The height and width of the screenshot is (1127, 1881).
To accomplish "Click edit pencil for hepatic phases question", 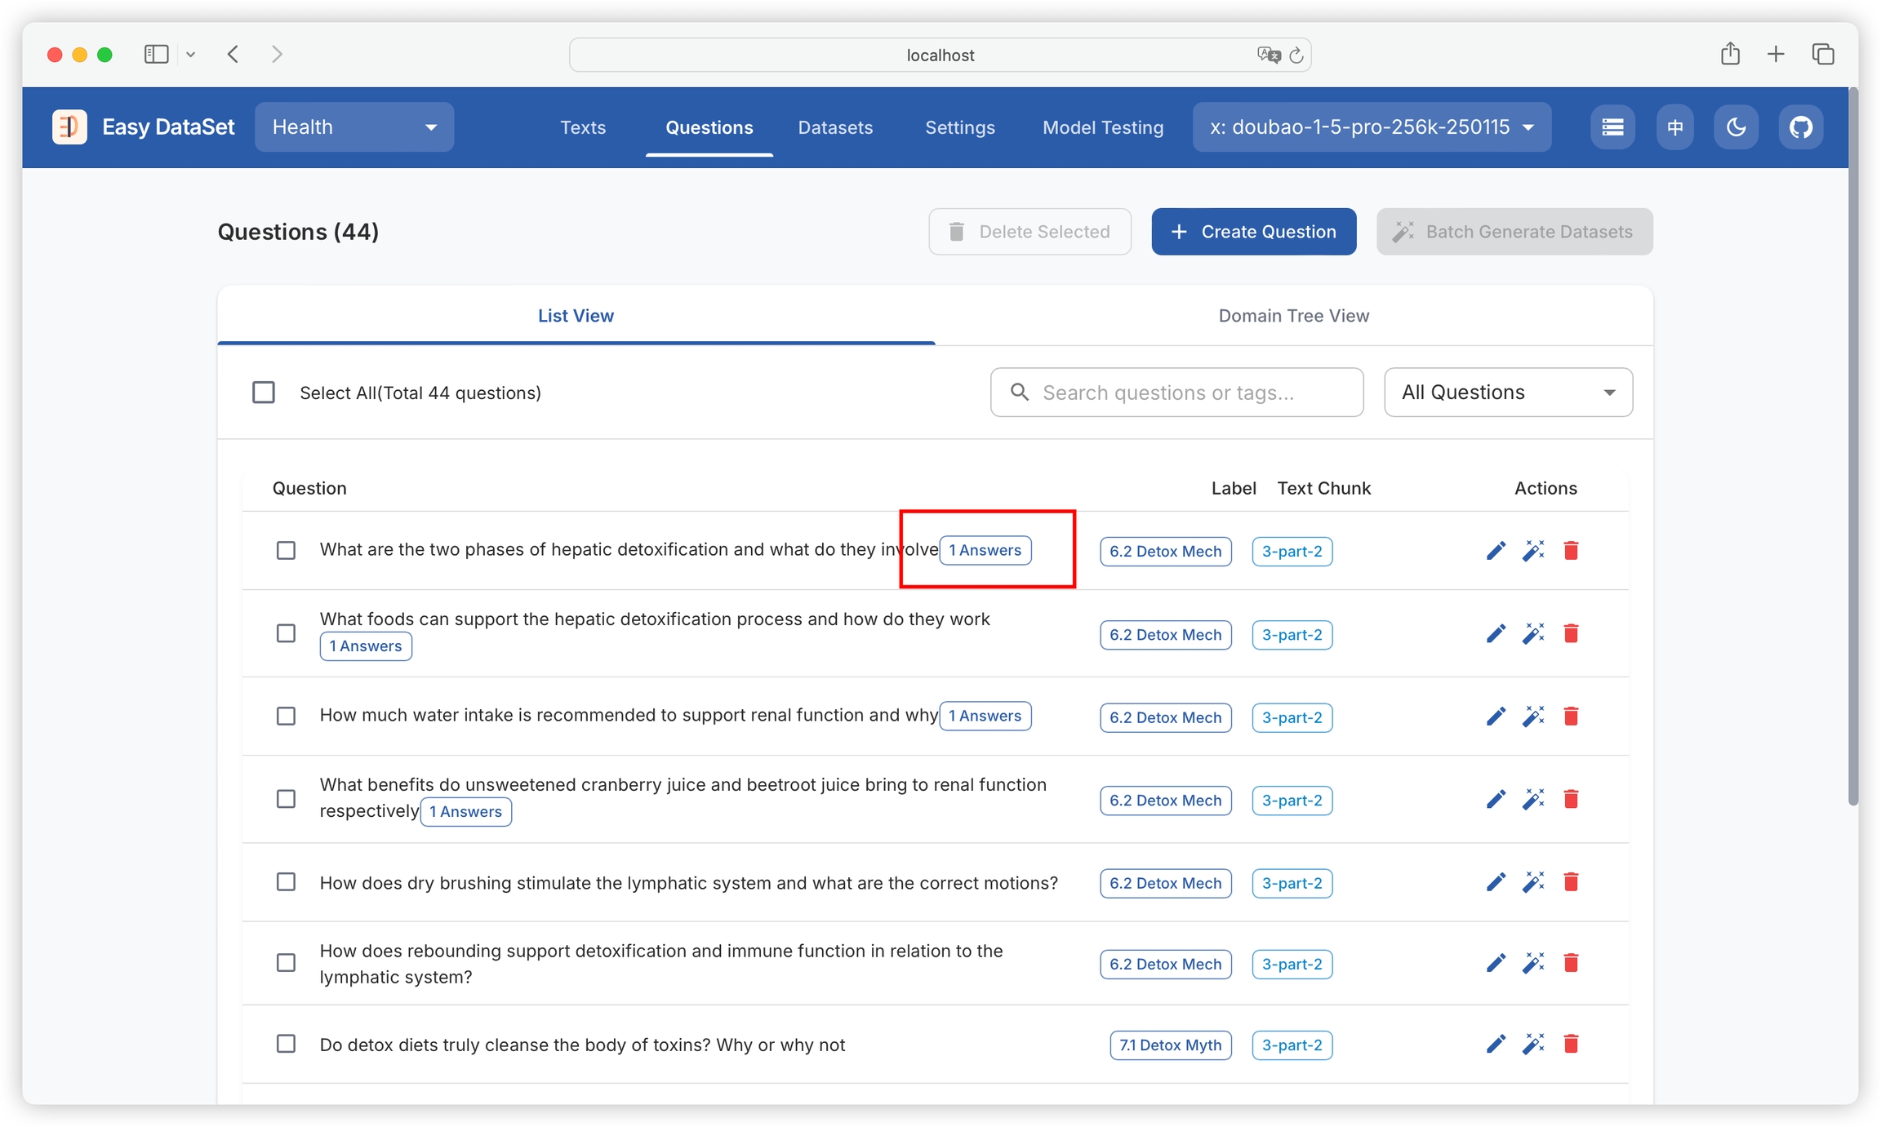I will point(1496,551).
